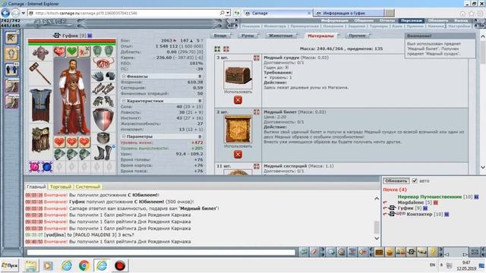The width and height of the screenshot is (486, 273).
Task: Open the Торговый chat tab
Action: (x=61, y=187)
